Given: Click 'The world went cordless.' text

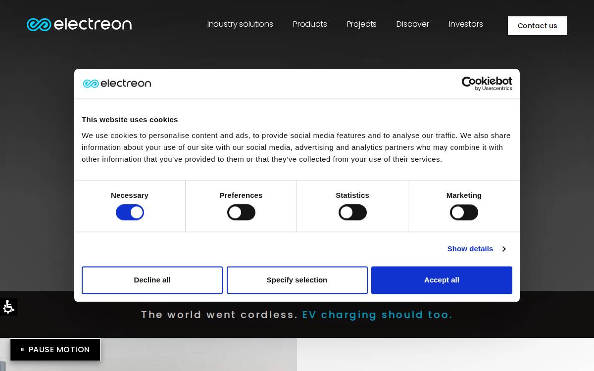Looking at the screenshot, I should point(219,315).
